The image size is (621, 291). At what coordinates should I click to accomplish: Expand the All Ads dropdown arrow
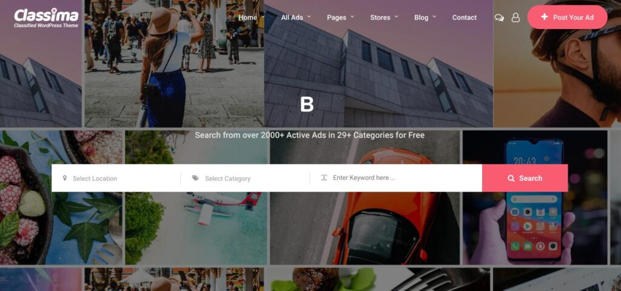[x=309, y=16]
